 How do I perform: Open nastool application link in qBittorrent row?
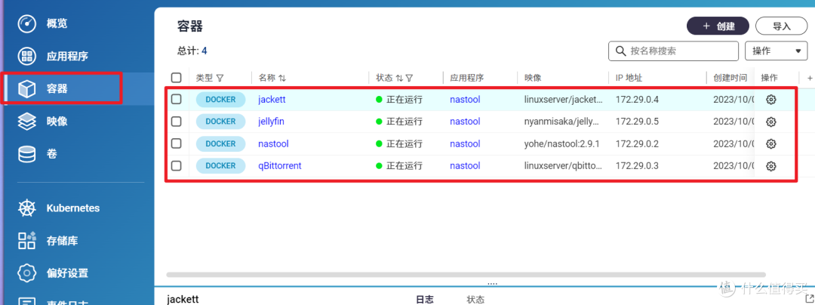[x=465, y=166]
